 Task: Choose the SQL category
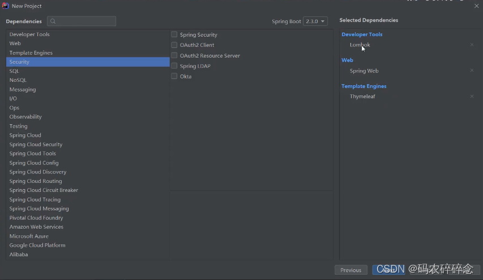tap(88, 71)
